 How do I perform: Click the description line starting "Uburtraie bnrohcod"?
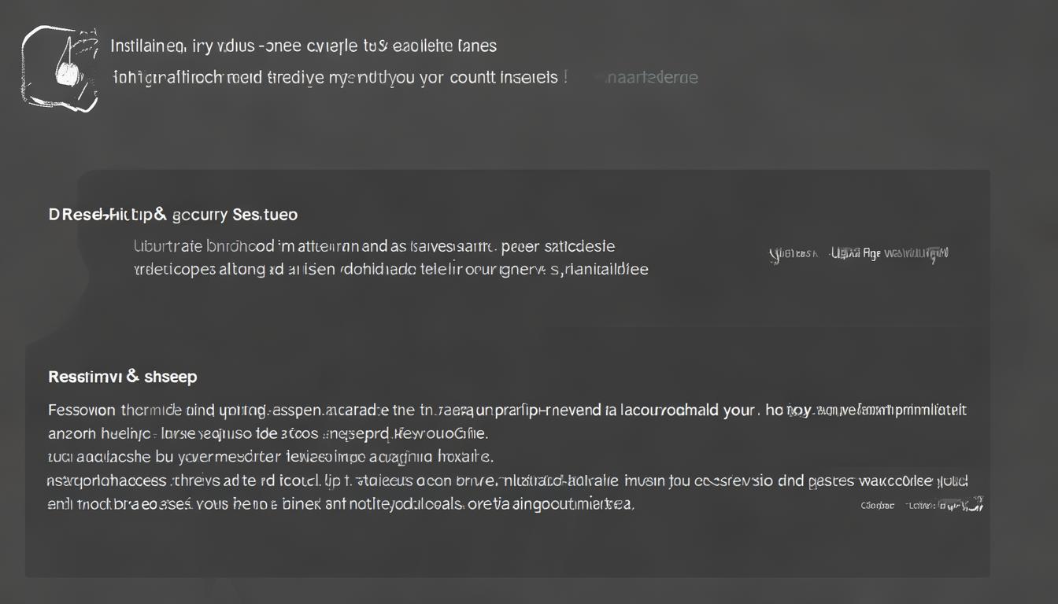(375, 245)
